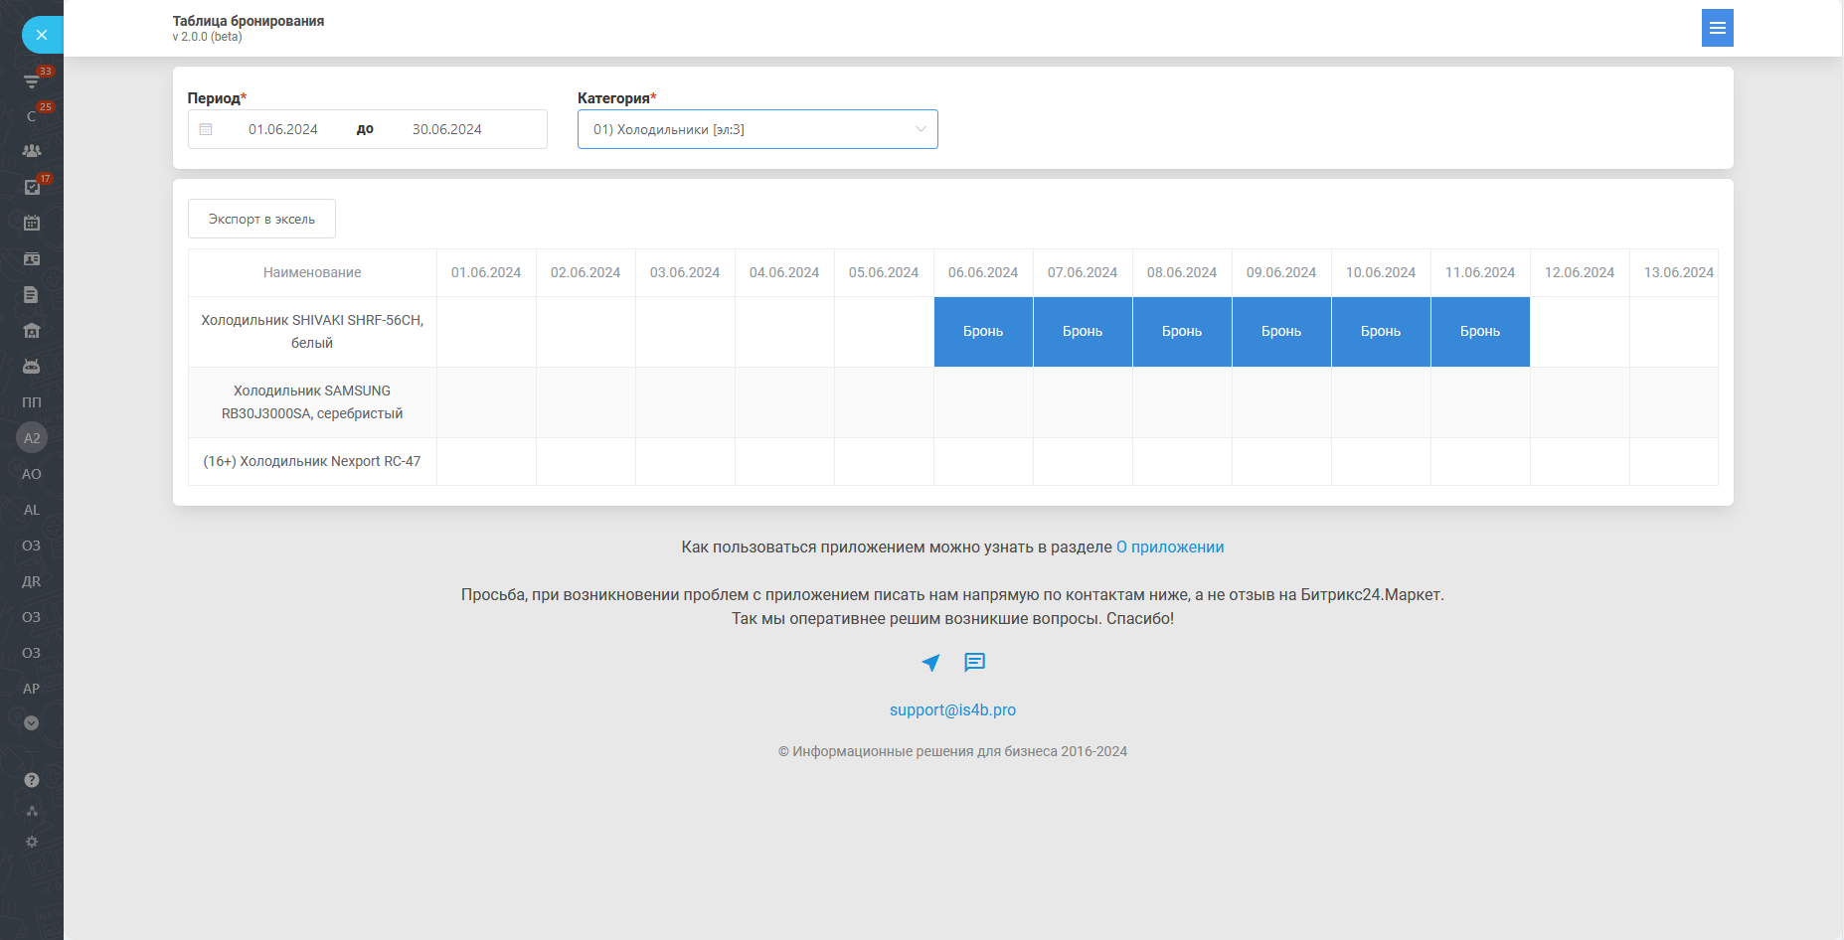1844x940 pixels.
Task: Open the calendar icon in left sidebar
Action: coord(32,224)
